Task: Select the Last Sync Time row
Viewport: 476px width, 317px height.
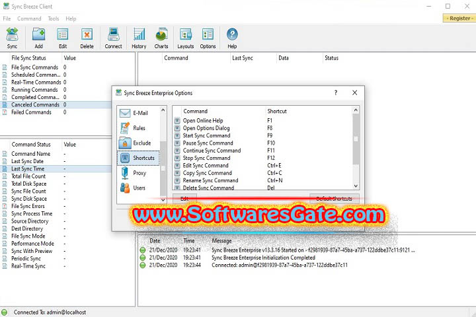Action: (x=56, y=168)
